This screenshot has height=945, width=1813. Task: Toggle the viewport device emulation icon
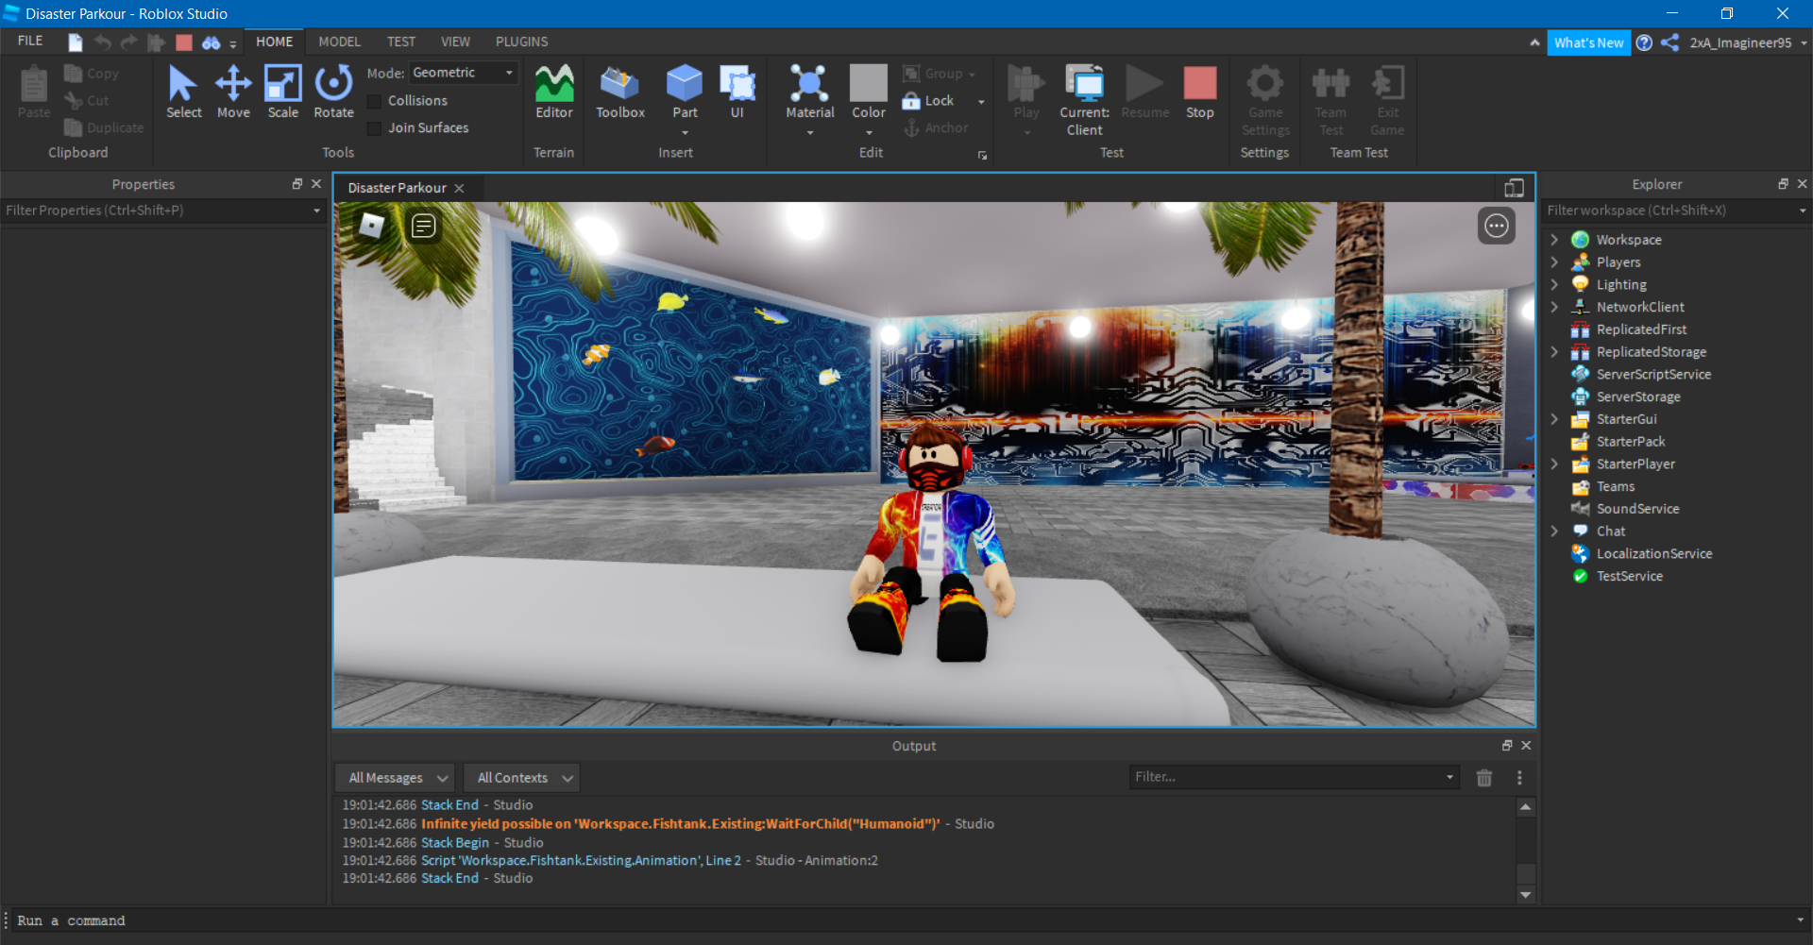[x=1514, y=188]
